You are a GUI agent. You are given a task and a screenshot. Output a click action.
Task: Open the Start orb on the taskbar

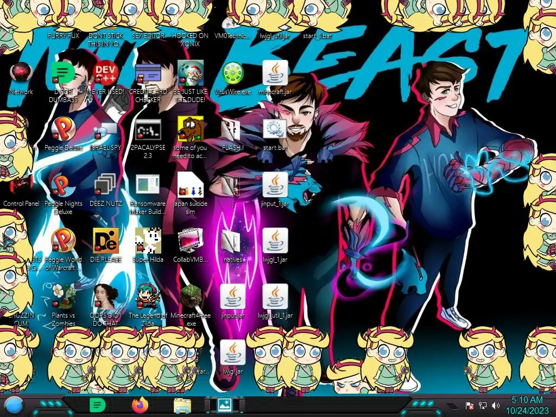click(x=15, y=405)
